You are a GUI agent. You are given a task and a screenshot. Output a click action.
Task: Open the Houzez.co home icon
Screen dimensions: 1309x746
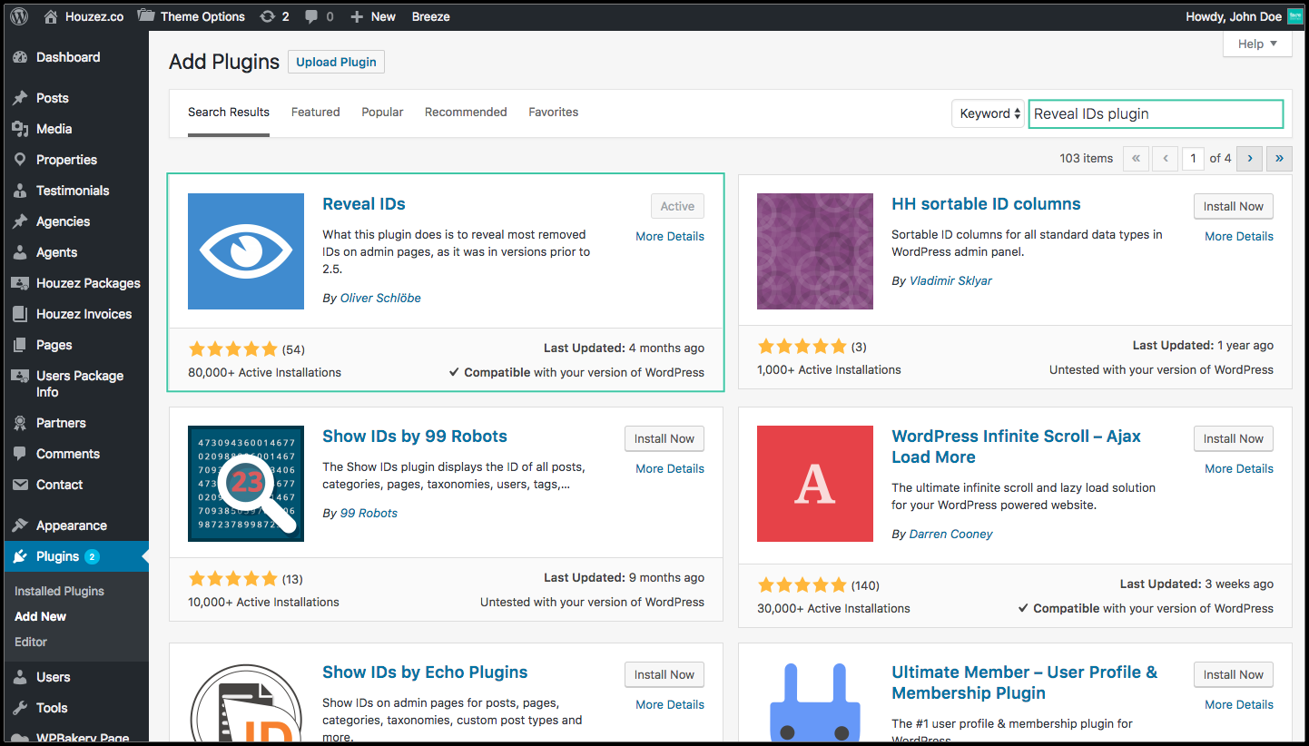tap(51, 16)
